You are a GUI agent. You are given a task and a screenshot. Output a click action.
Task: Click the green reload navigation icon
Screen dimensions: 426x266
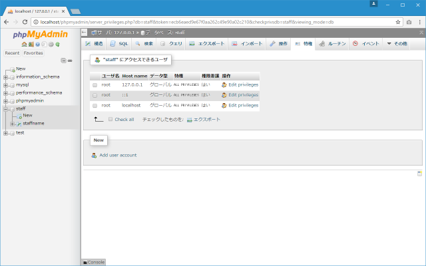click(x=58, y=45)
